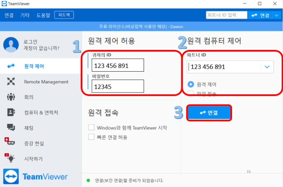Viewport: 283px width, 187px height.
Task: Click the TeamViewer title bar app icon
Action: (x=4, y=3)
